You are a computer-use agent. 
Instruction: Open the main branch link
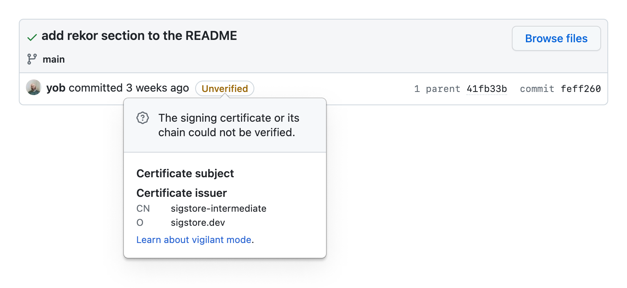54,59
